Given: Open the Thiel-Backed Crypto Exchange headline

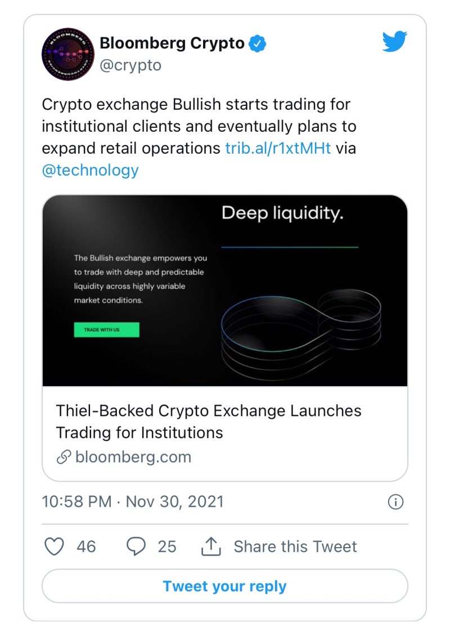Looking at the screenshot, I should click(208, 421).
